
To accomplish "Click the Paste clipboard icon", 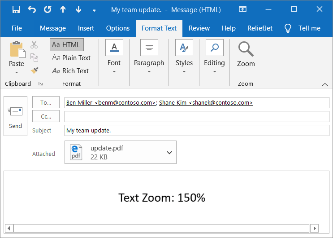I will click(17, 49).
